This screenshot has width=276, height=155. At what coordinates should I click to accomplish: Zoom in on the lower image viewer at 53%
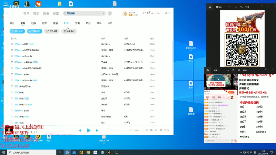click(x=239, y=70)
